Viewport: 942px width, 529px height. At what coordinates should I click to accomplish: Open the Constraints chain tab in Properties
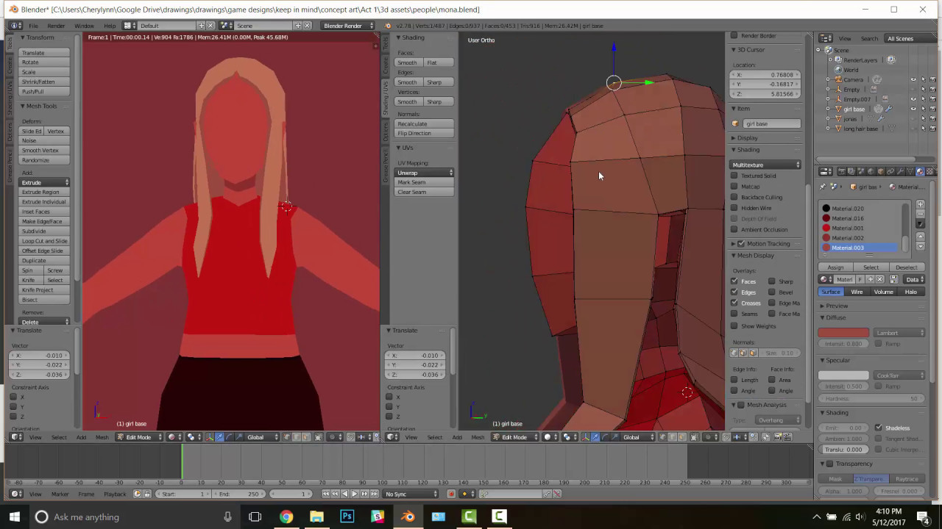(890, 171)
